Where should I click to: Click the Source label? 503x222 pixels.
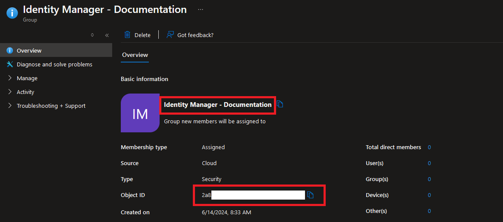pyautogui.click(x=129, y=163)
